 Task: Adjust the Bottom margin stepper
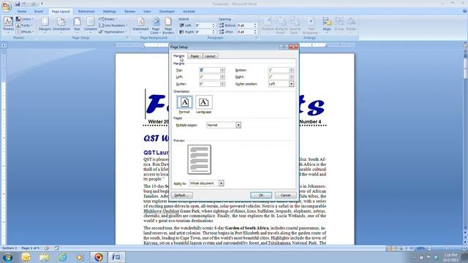click(292, 70)
